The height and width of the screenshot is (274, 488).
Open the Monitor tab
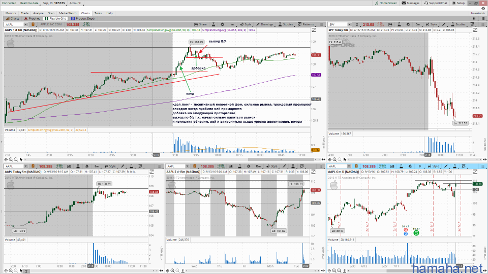tap(11, 13)
